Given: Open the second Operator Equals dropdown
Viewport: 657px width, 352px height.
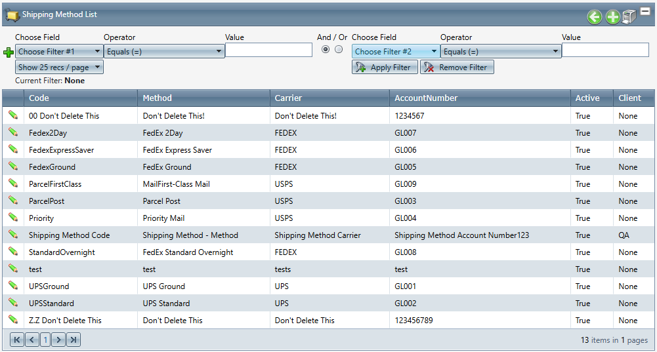Looking at the screenshot, I should 501,52.
